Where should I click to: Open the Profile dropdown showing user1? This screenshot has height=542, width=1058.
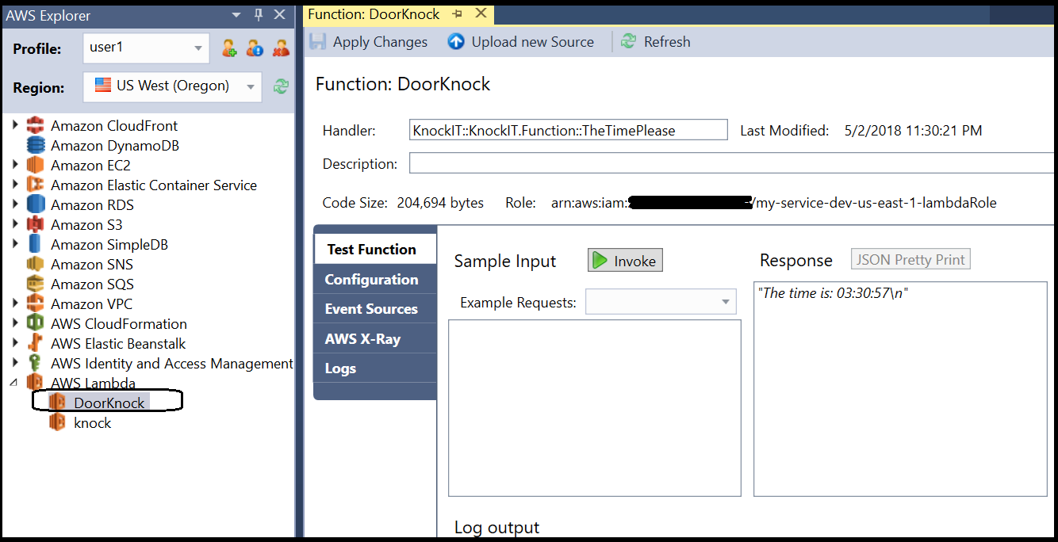pyautogui.click(x=146, y=48)
